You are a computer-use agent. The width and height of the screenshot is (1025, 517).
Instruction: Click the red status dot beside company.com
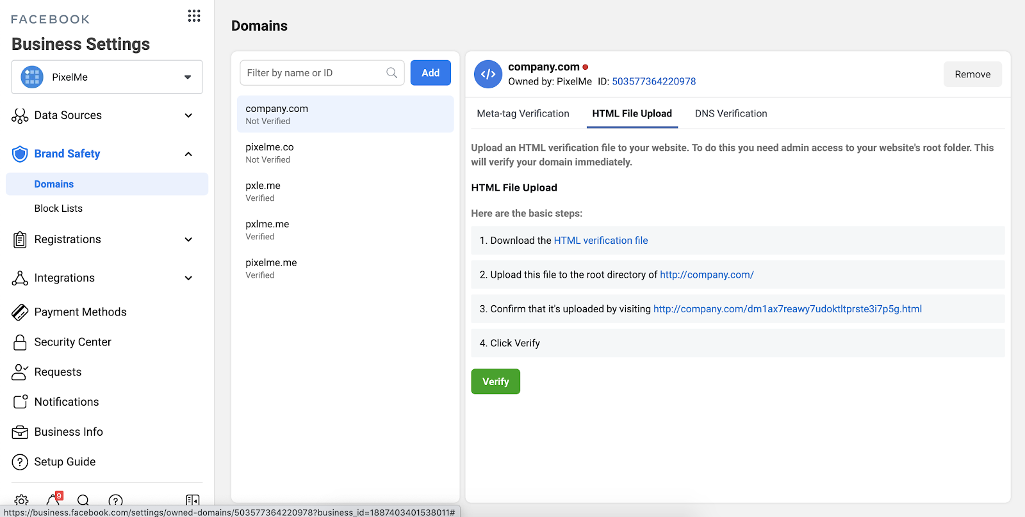586,67
